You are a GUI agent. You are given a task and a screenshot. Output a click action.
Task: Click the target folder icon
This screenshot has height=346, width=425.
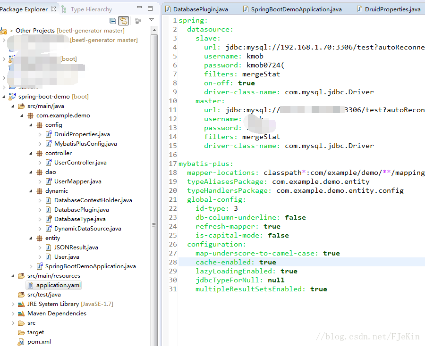[x=21, y=332]
